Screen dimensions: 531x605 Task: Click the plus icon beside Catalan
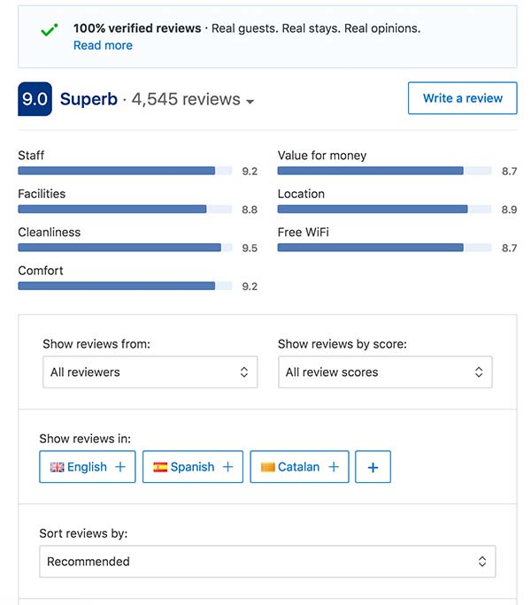point(334,467)
